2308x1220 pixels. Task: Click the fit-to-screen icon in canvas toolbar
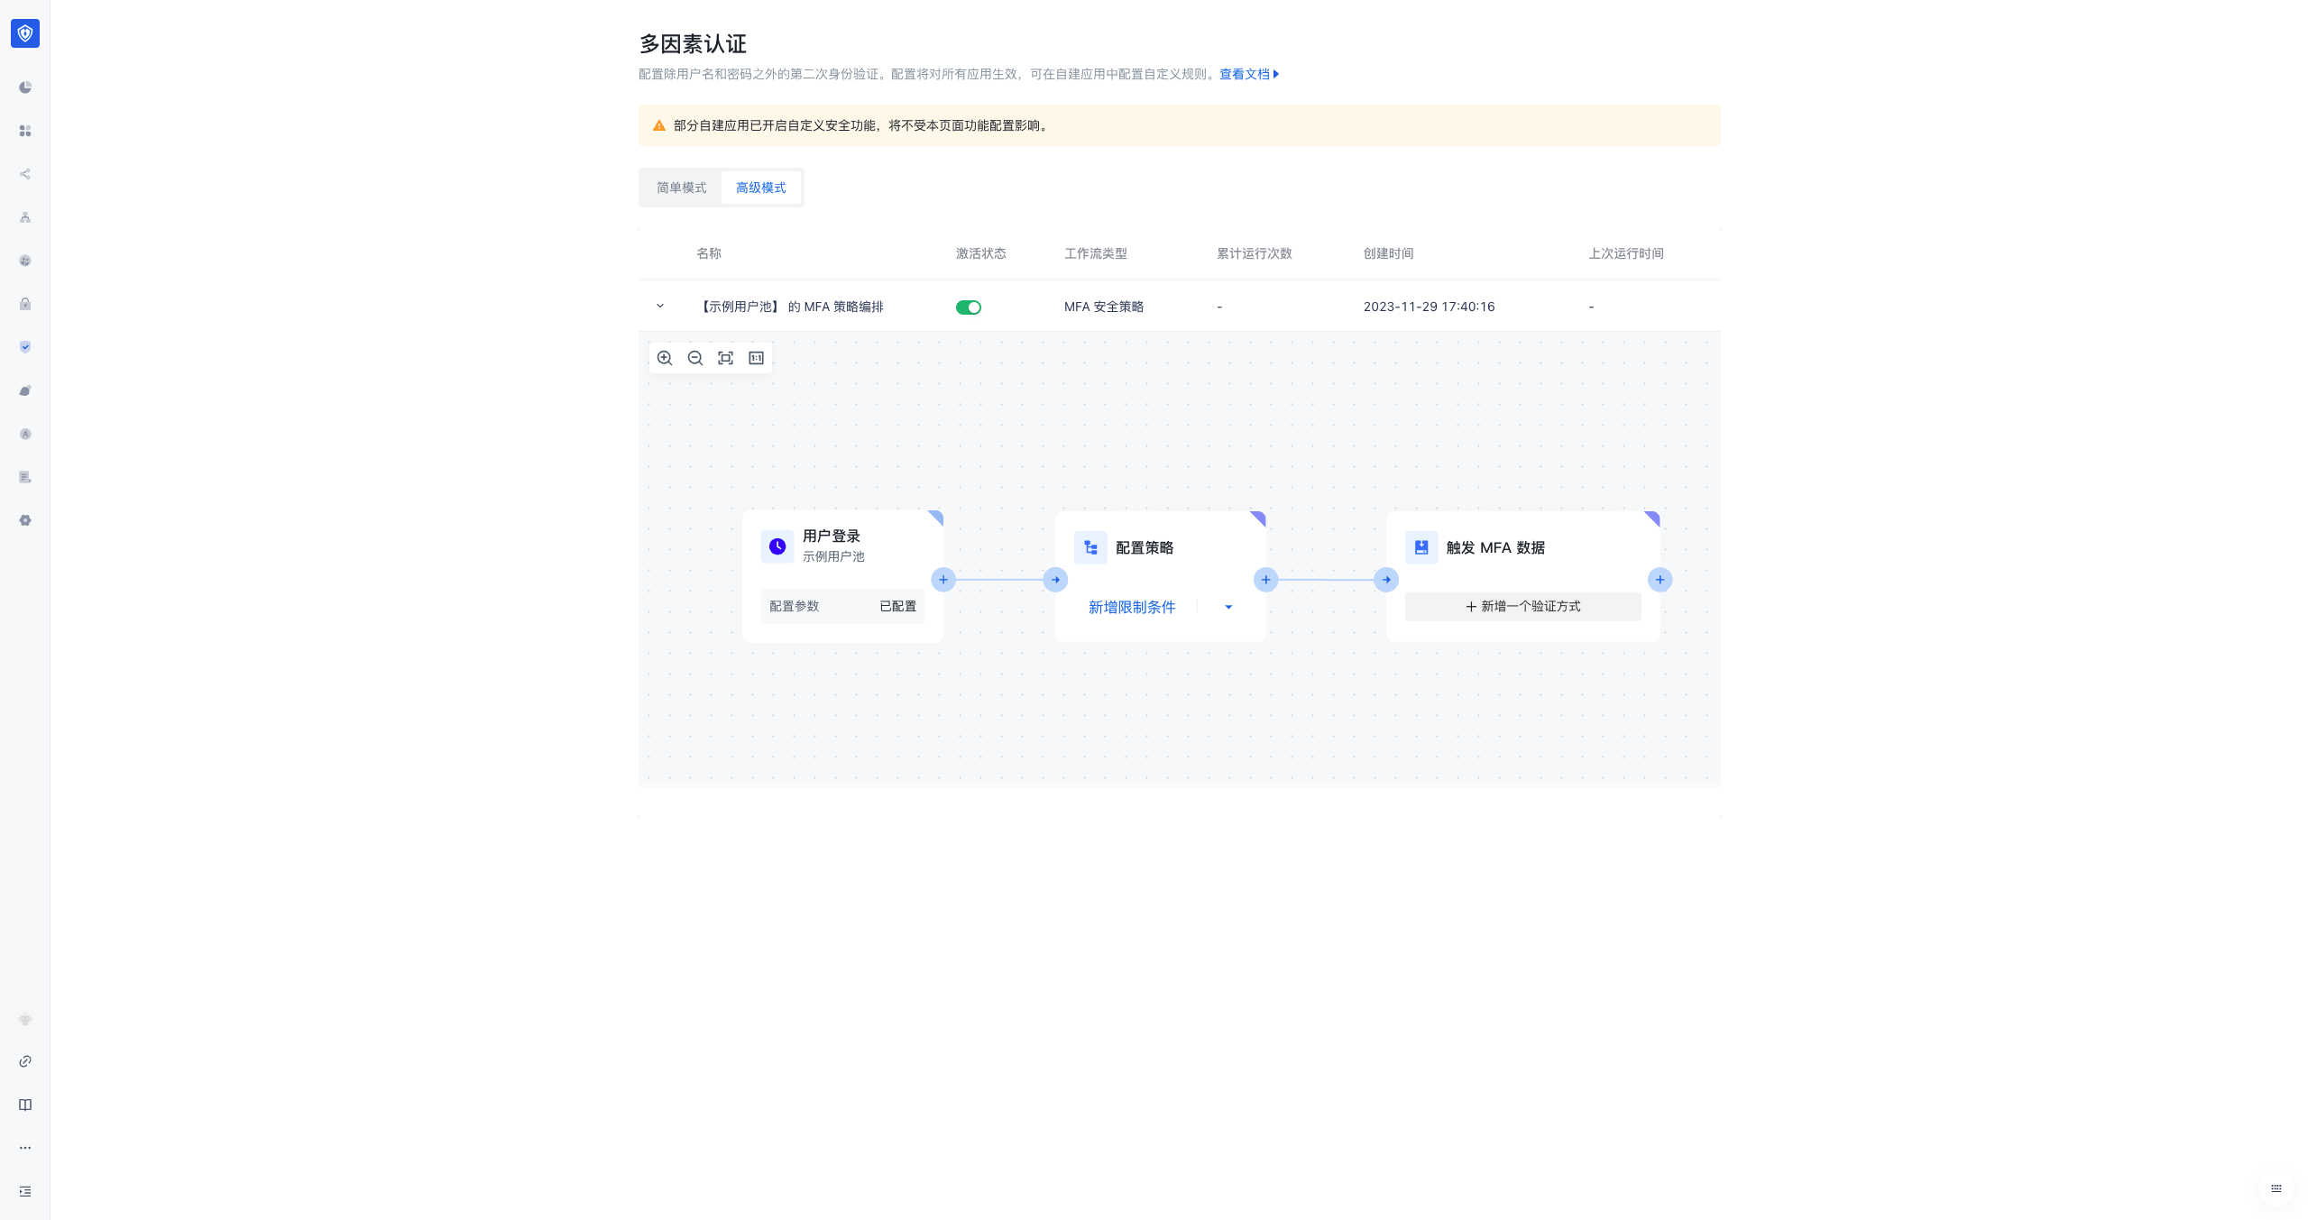click(726, 358)
